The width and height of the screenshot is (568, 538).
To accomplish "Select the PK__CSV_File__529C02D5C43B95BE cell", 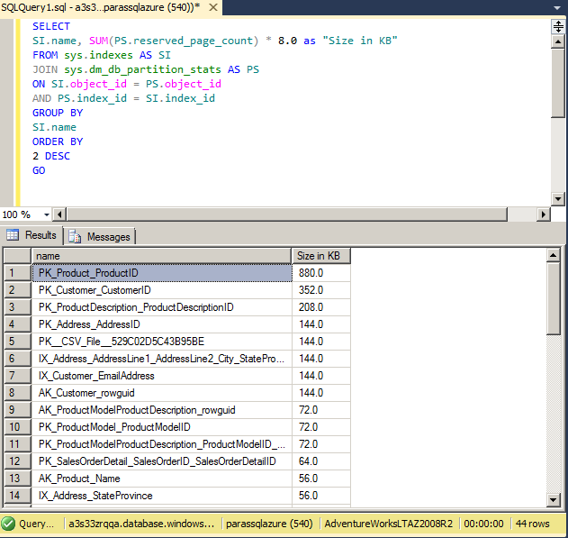I will coord(162,342).
